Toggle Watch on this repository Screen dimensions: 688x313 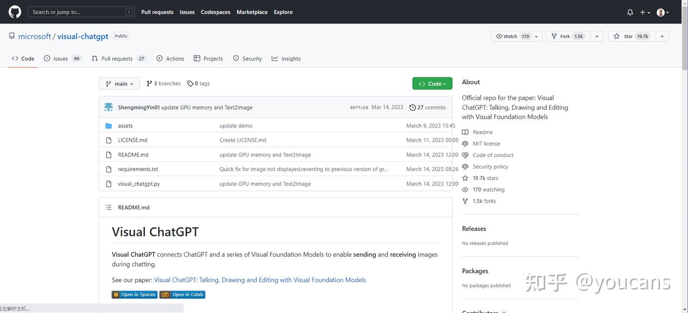click(x=511, y=36)
